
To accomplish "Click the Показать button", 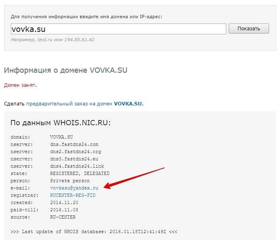I will (249, 28).
